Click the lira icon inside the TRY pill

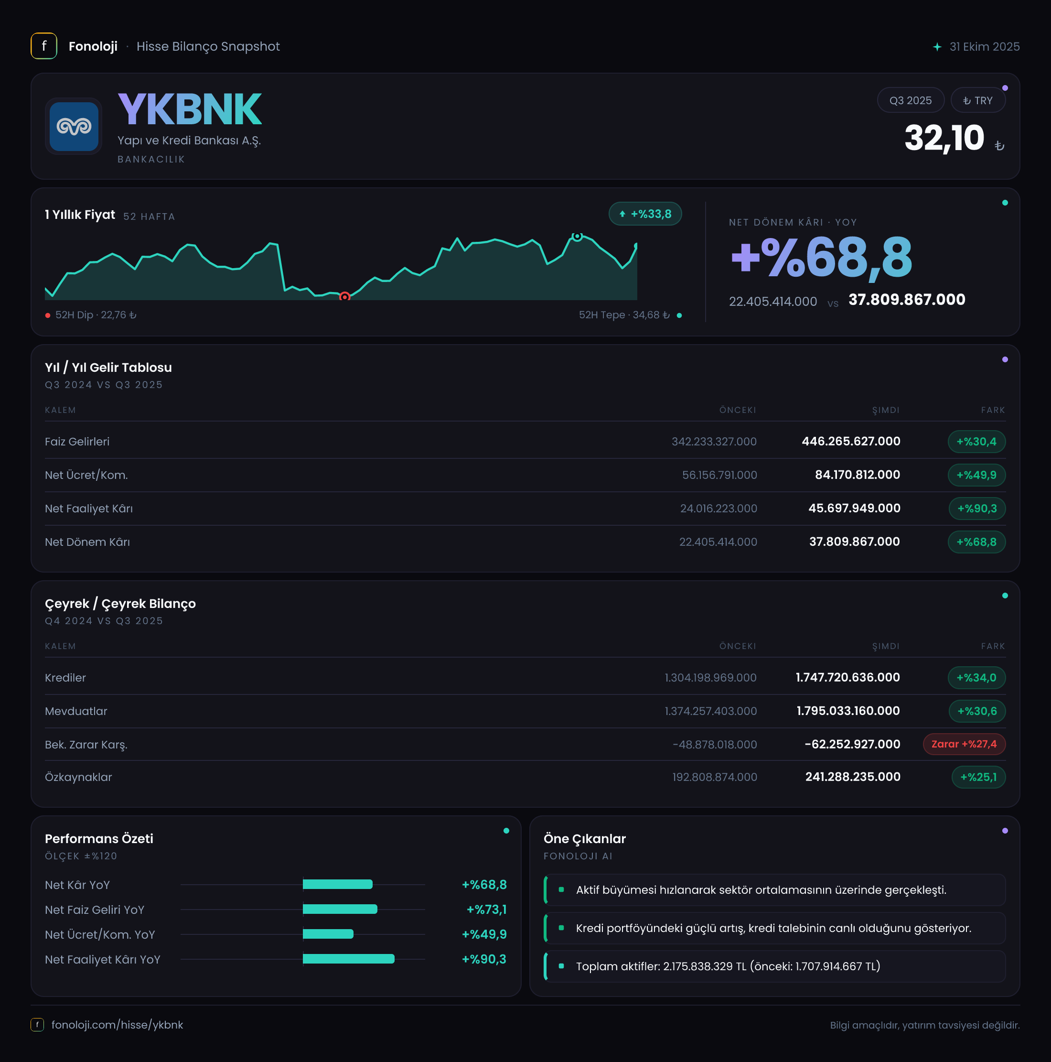click(x=967, y=100)
